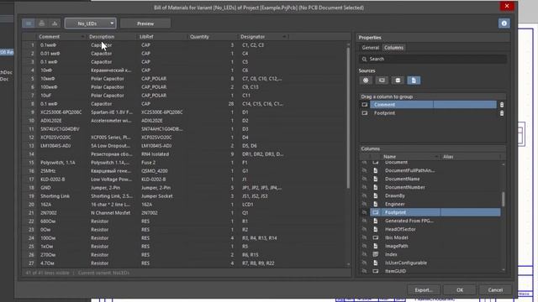Show the Generated From FPG column eye
The height and width of the screenshot is (302, 538).
point(364,221)
